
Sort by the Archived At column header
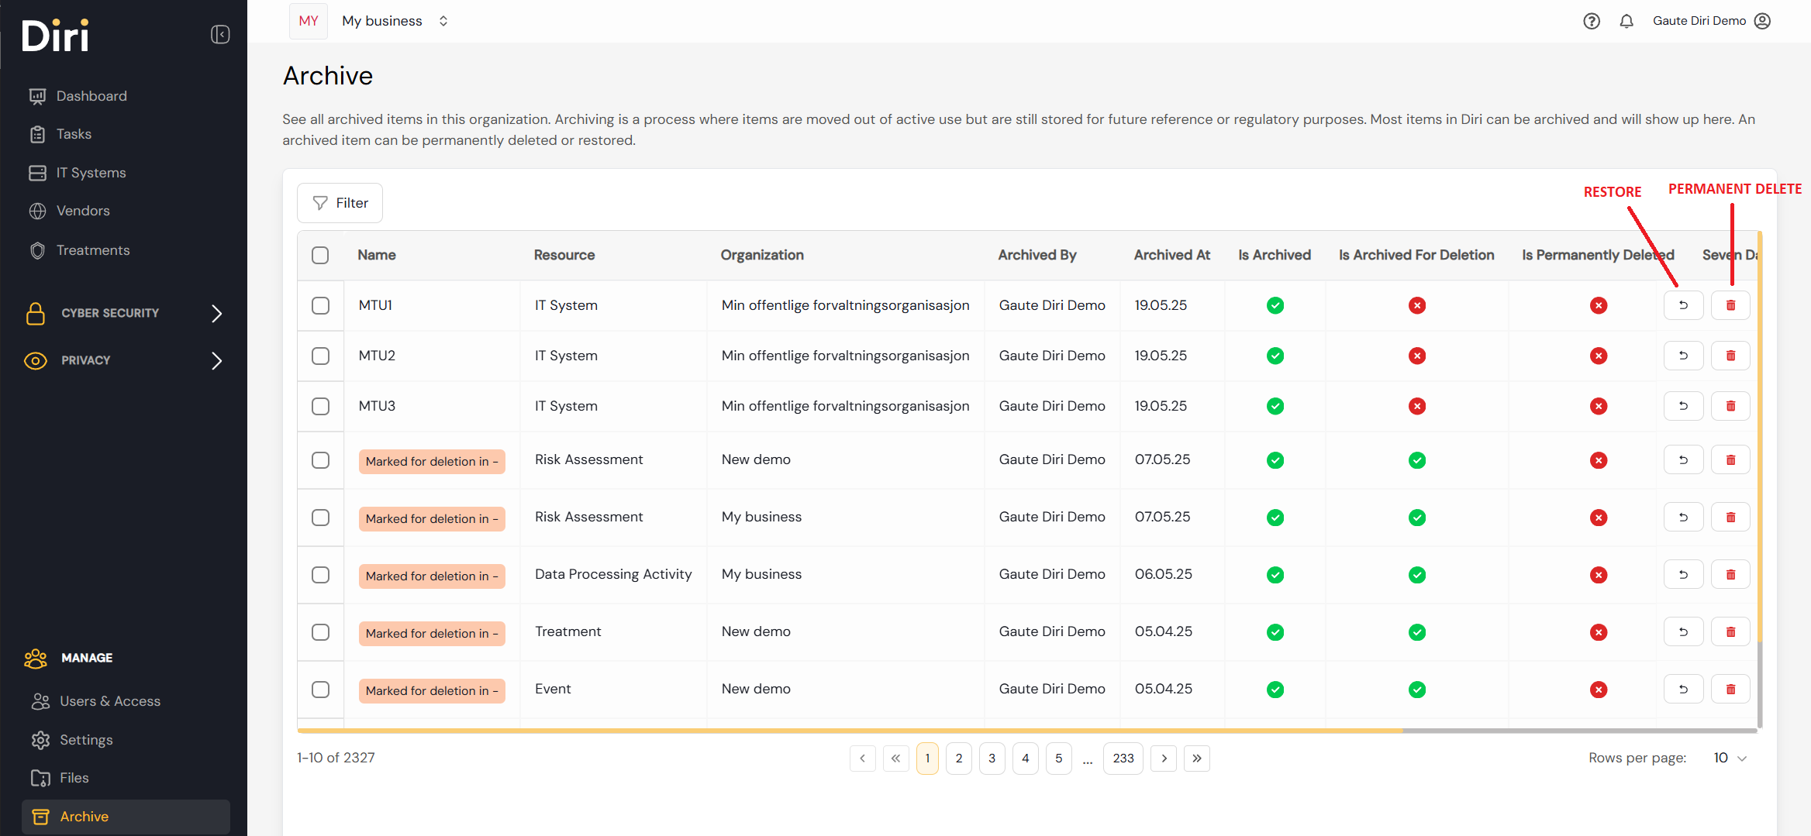point(1171,255)
